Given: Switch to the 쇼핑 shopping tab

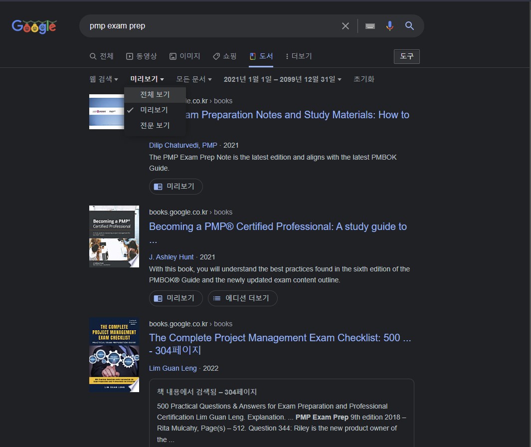Looking at the screenshot, I should point(224,56).
